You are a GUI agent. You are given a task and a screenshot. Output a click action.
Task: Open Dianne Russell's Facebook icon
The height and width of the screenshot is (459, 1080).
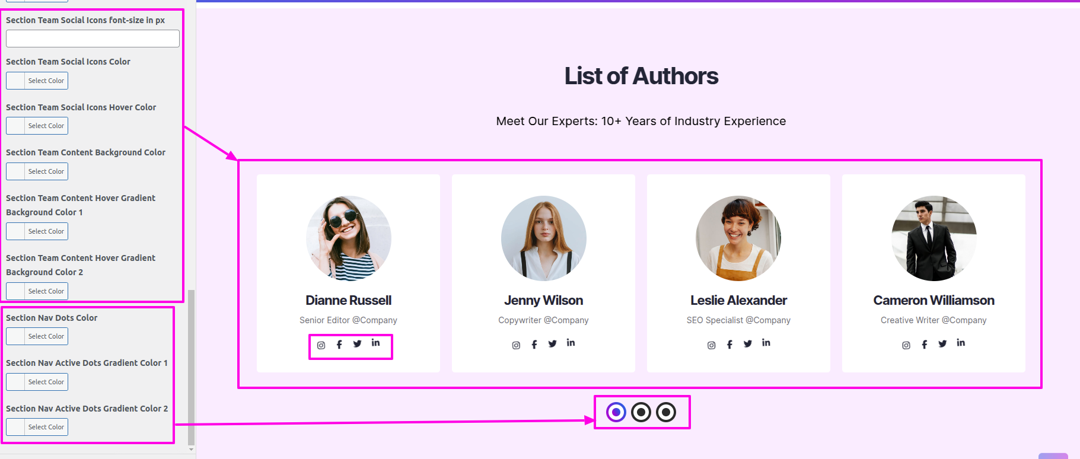(339, 345)
